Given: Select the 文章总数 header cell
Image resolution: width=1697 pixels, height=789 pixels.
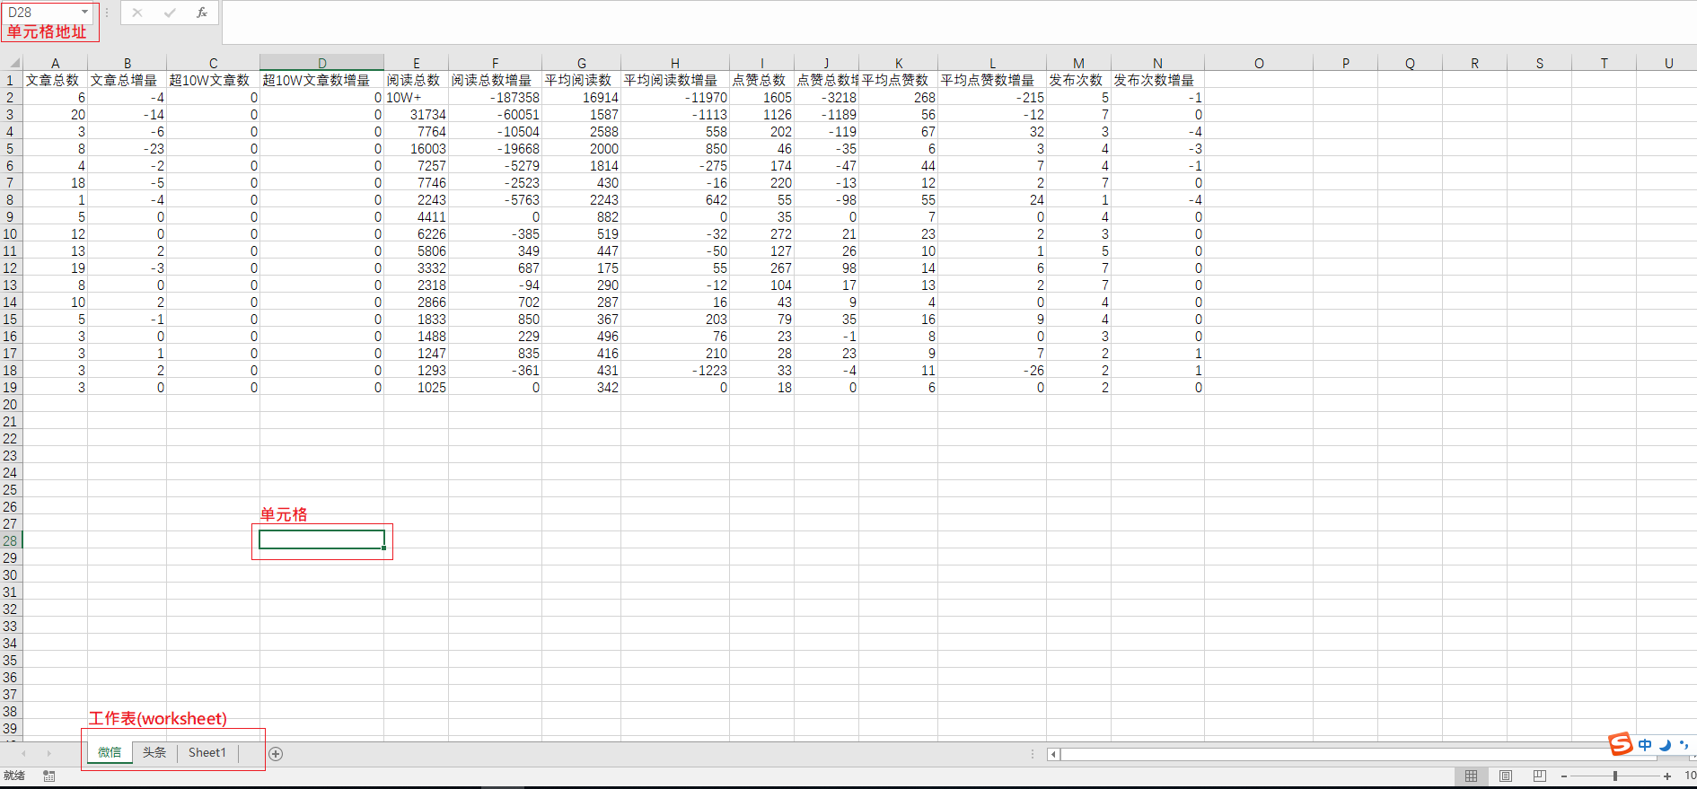Looking at the screenshot, I should tap(56, 81).
